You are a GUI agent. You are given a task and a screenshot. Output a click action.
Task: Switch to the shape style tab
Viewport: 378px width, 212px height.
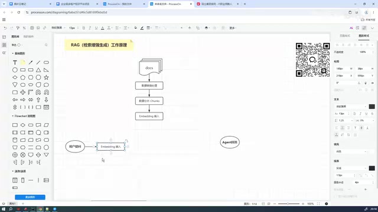[364, 35]
